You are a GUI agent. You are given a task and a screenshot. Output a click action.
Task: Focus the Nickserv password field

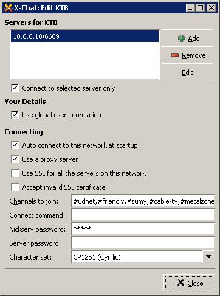click(143, 229)
